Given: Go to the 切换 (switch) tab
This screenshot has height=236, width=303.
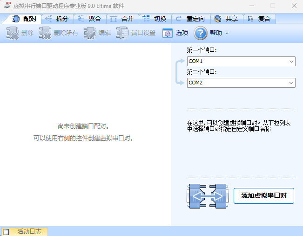Looking at the screenshot, I should [155, 19].
